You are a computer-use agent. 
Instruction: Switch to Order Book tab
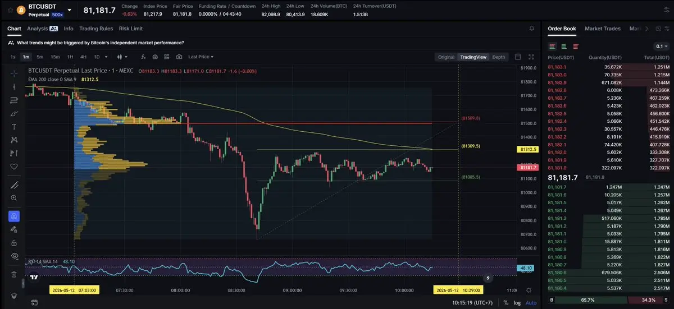pyautogui.click(x=562, y=28)
